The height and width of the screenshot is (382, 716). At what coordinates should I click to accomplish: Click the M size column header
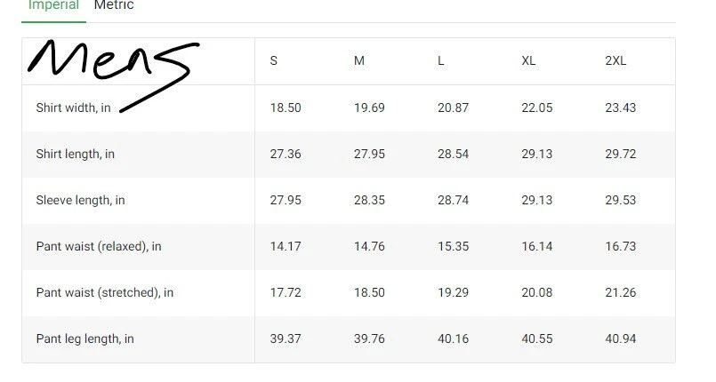359,61
